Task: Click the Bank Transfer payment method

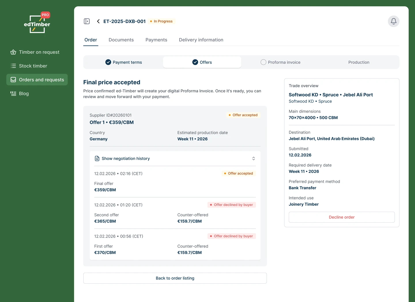Action: coord(303,188)
